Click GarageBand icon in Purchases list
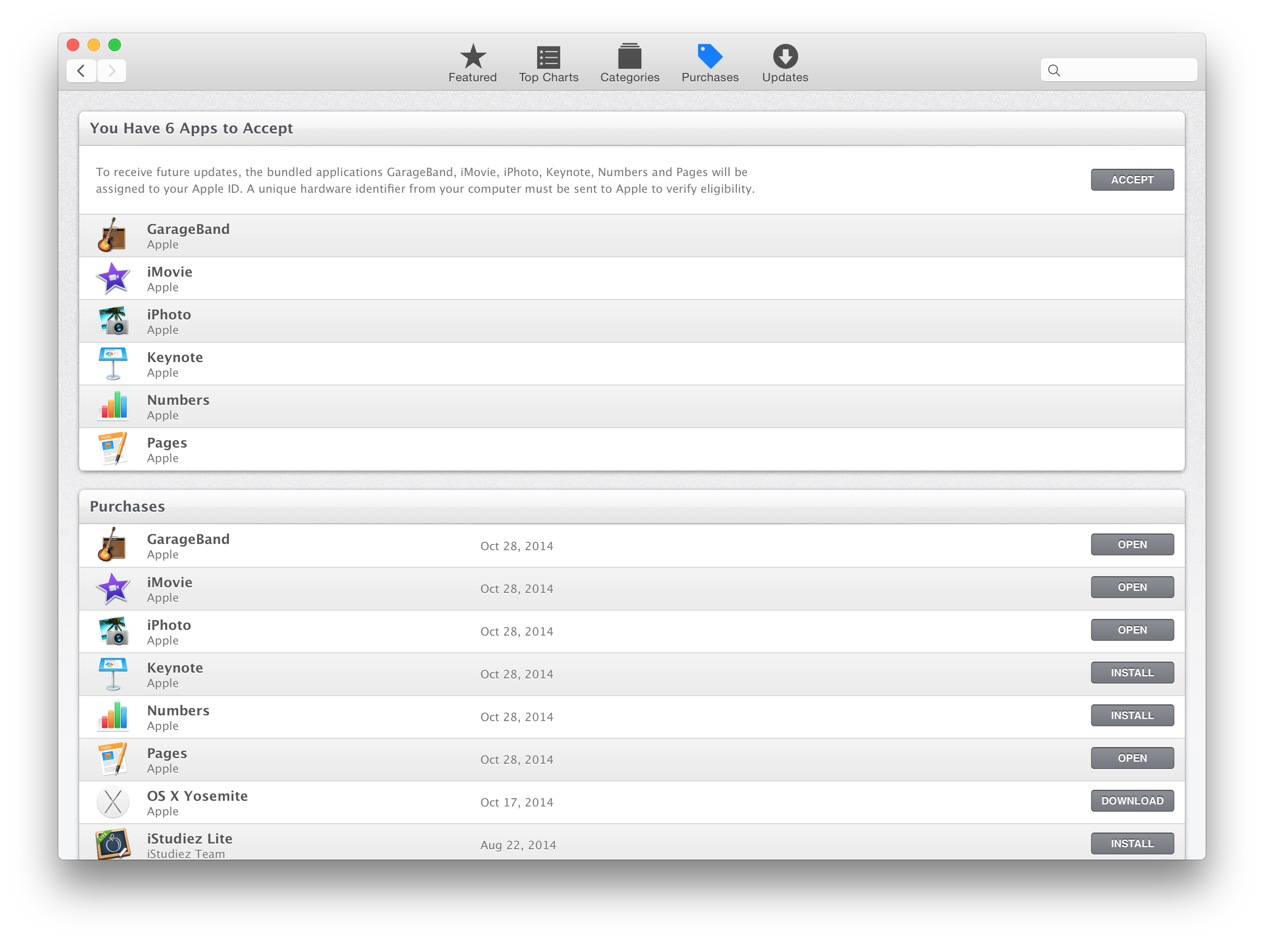The width and height of the screenshot is (1264, 943). (x=113, y=545)
